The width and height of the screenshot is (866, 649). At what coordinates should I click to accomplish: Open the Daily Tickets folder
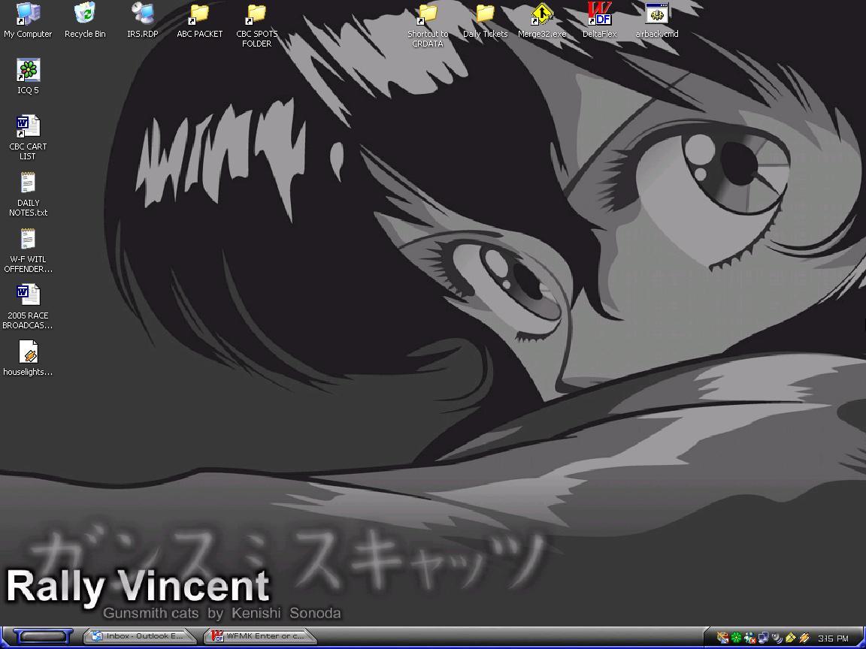pyautogui.click(x=485, y=14)
